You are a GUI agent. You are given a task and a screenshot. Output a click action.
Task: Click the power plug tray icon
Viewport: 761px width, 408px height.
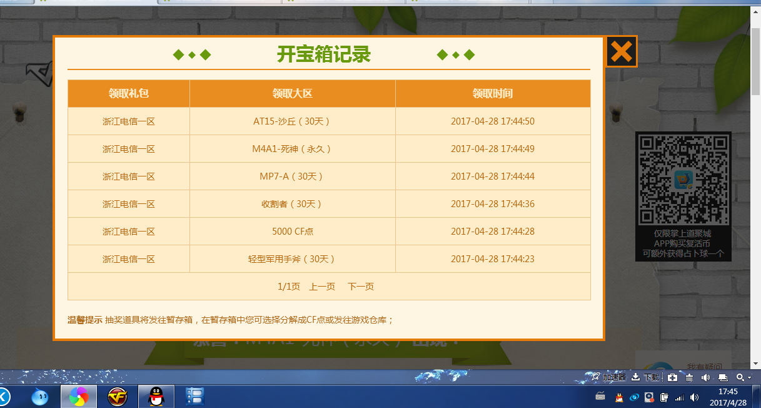(x=665, y=397)
